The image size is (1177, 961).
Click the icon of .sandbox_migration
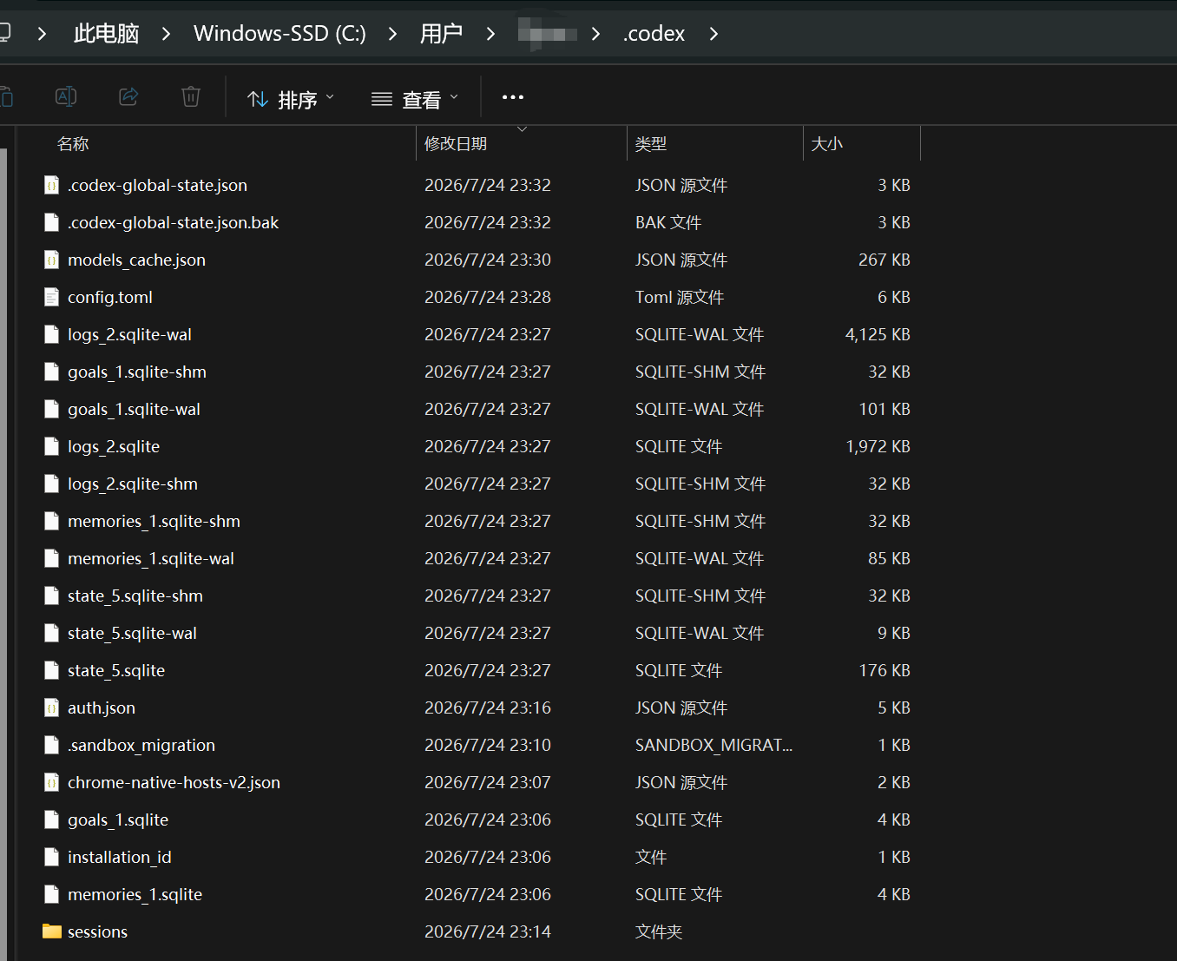click(52, 745)
